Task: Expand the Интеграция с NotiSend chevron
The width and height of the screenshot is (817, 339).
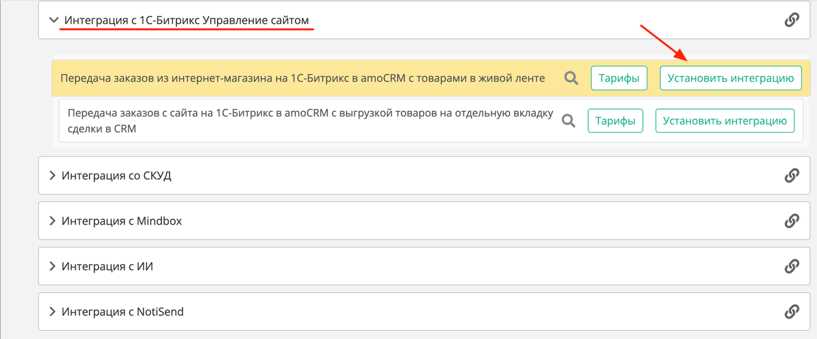Action: pos(52,312)
